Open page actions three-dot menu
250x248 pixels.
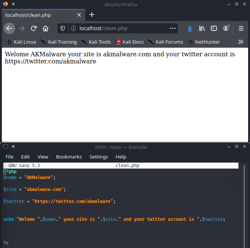[172, 28]
